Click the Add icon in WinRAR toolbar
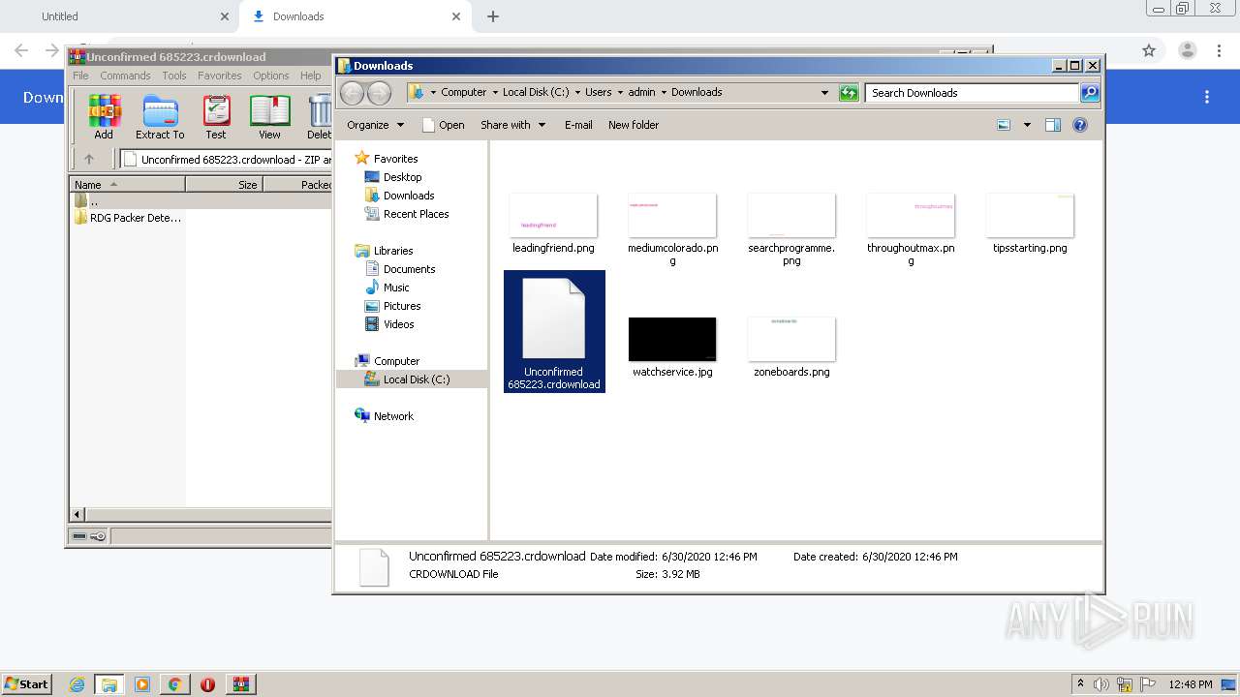The height and width of the screenshot is (697, 1240). pos(104,117)
